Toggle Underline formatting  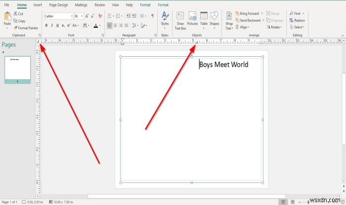coord(57,25)
